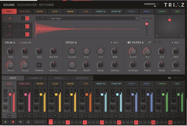The width and height of the screenshot is (187, 126).
Task: Click the lock icon in transport bar
Action: point(28,122)
